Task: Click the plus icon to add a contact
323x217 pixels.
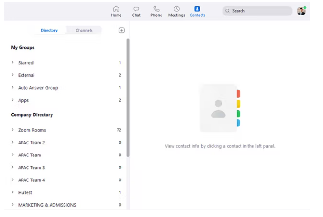Action: click(x=122, y=30)
